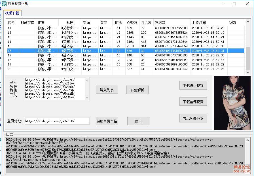
Task: Focus the 主页地址 input field
Action: (57, 121)
